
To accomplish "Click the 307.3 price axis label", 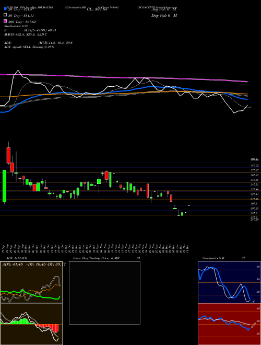I will [254, 203].
